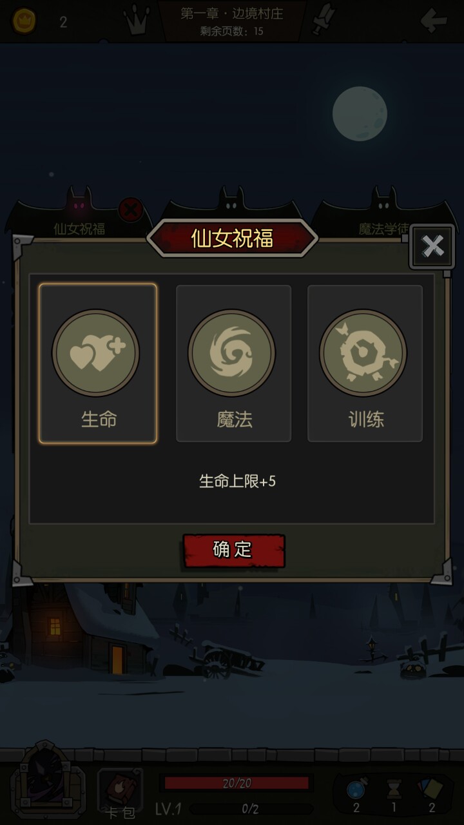The height and width of the screenshot is (825, 464).
Task: Pick the 训练 target blessing option
Action: (365, 364)
